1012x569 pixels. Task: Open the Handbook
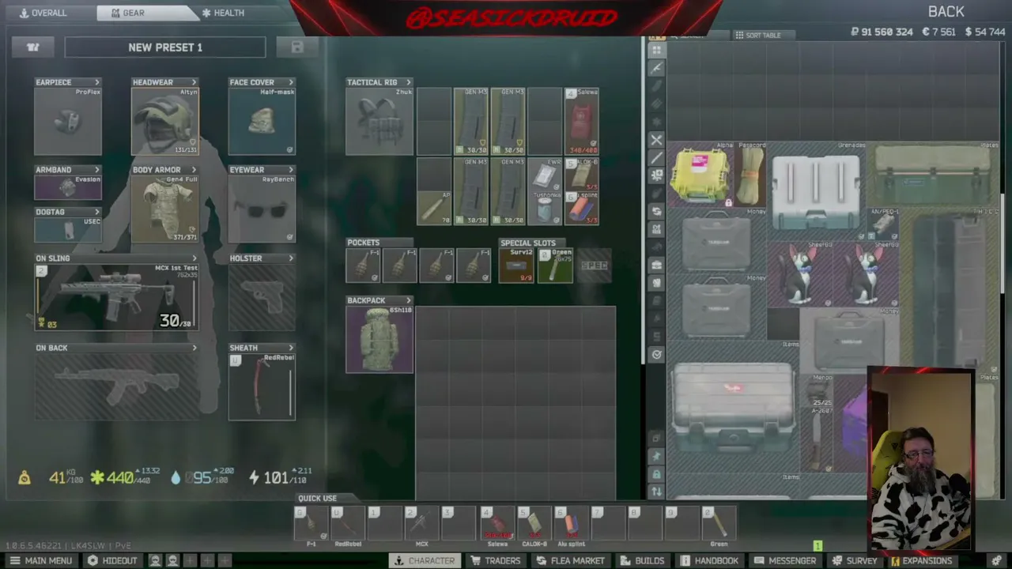(x=708, y=560)
